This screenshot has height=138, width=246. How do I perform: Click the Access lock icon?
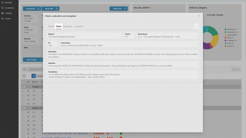(3, 18)
